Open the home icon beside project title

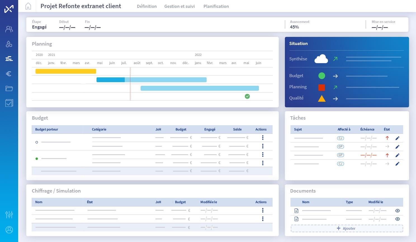click(x=28, y=6)
